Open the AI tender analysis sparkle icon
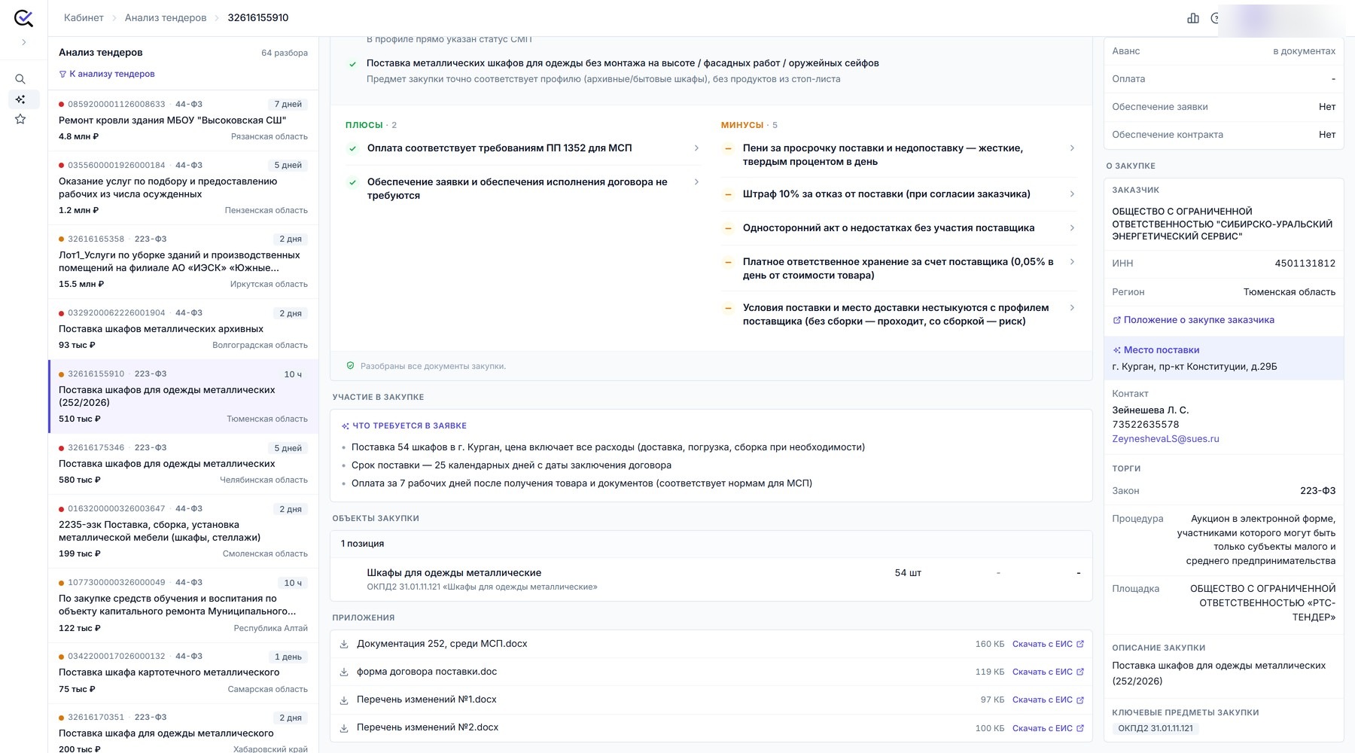 point(20,99)
